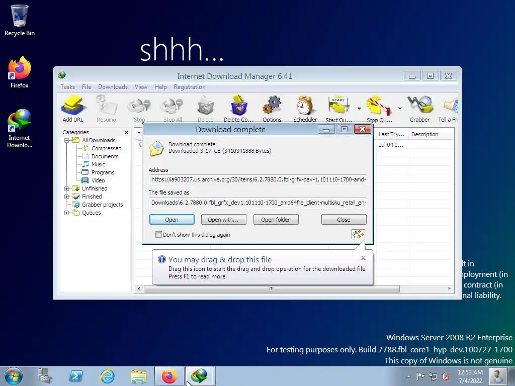515x386 pixels.
Task: Click the Address URL field
Action: point(258,179)
